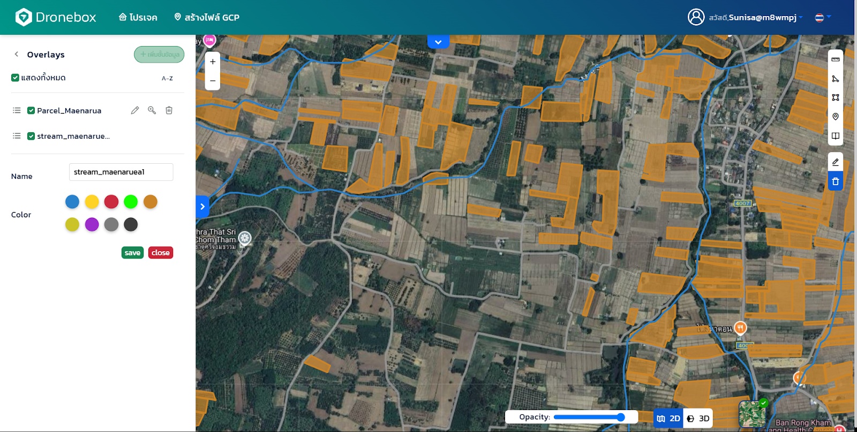This screenshot has width=857, height=432.
Task: Go back from the Overlays panel
Action: (x=17, y=54)
